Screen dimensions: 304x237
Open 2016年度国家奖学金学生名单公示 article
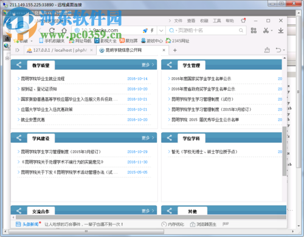(201, 79)
